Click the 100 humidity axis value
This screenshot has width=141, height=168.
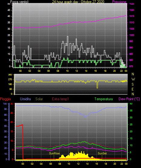tap(5, 104)
